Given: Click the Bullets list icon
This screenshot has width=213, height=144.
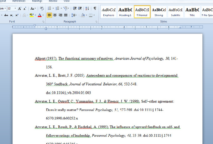Looking at the screenshot, I should 49,8.
